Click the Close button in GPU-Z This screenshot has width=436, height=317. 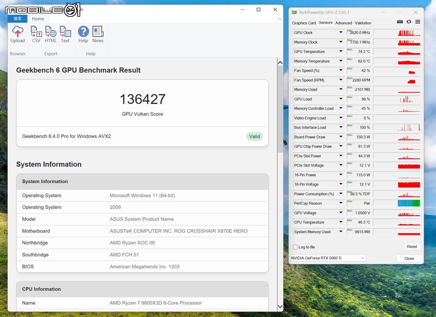click(x=409, y=258)
